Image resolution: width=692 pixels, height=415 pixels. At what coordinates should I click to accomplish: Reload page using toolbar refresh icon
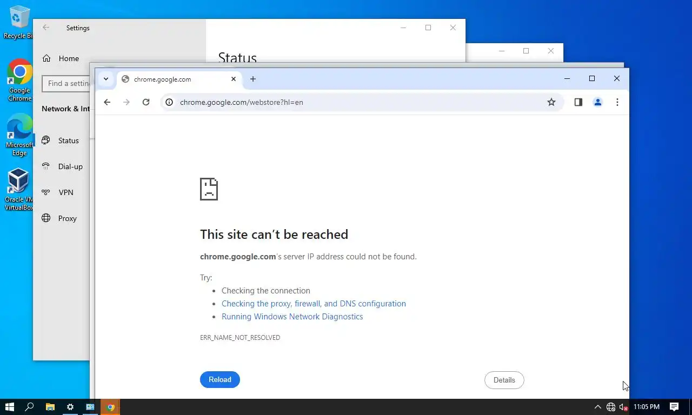146,102
